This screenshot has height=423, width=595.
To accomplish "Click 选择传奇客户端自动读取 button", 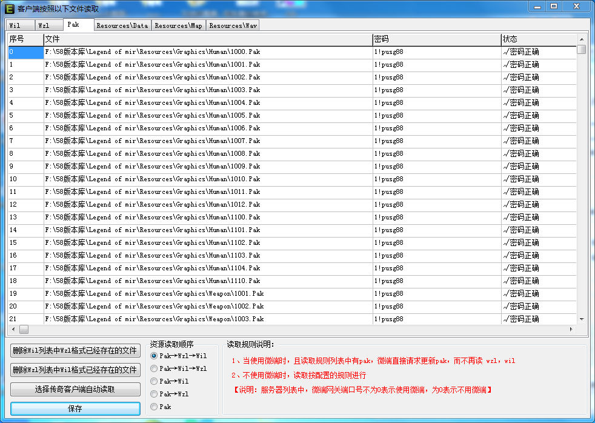I will [75, 389].
